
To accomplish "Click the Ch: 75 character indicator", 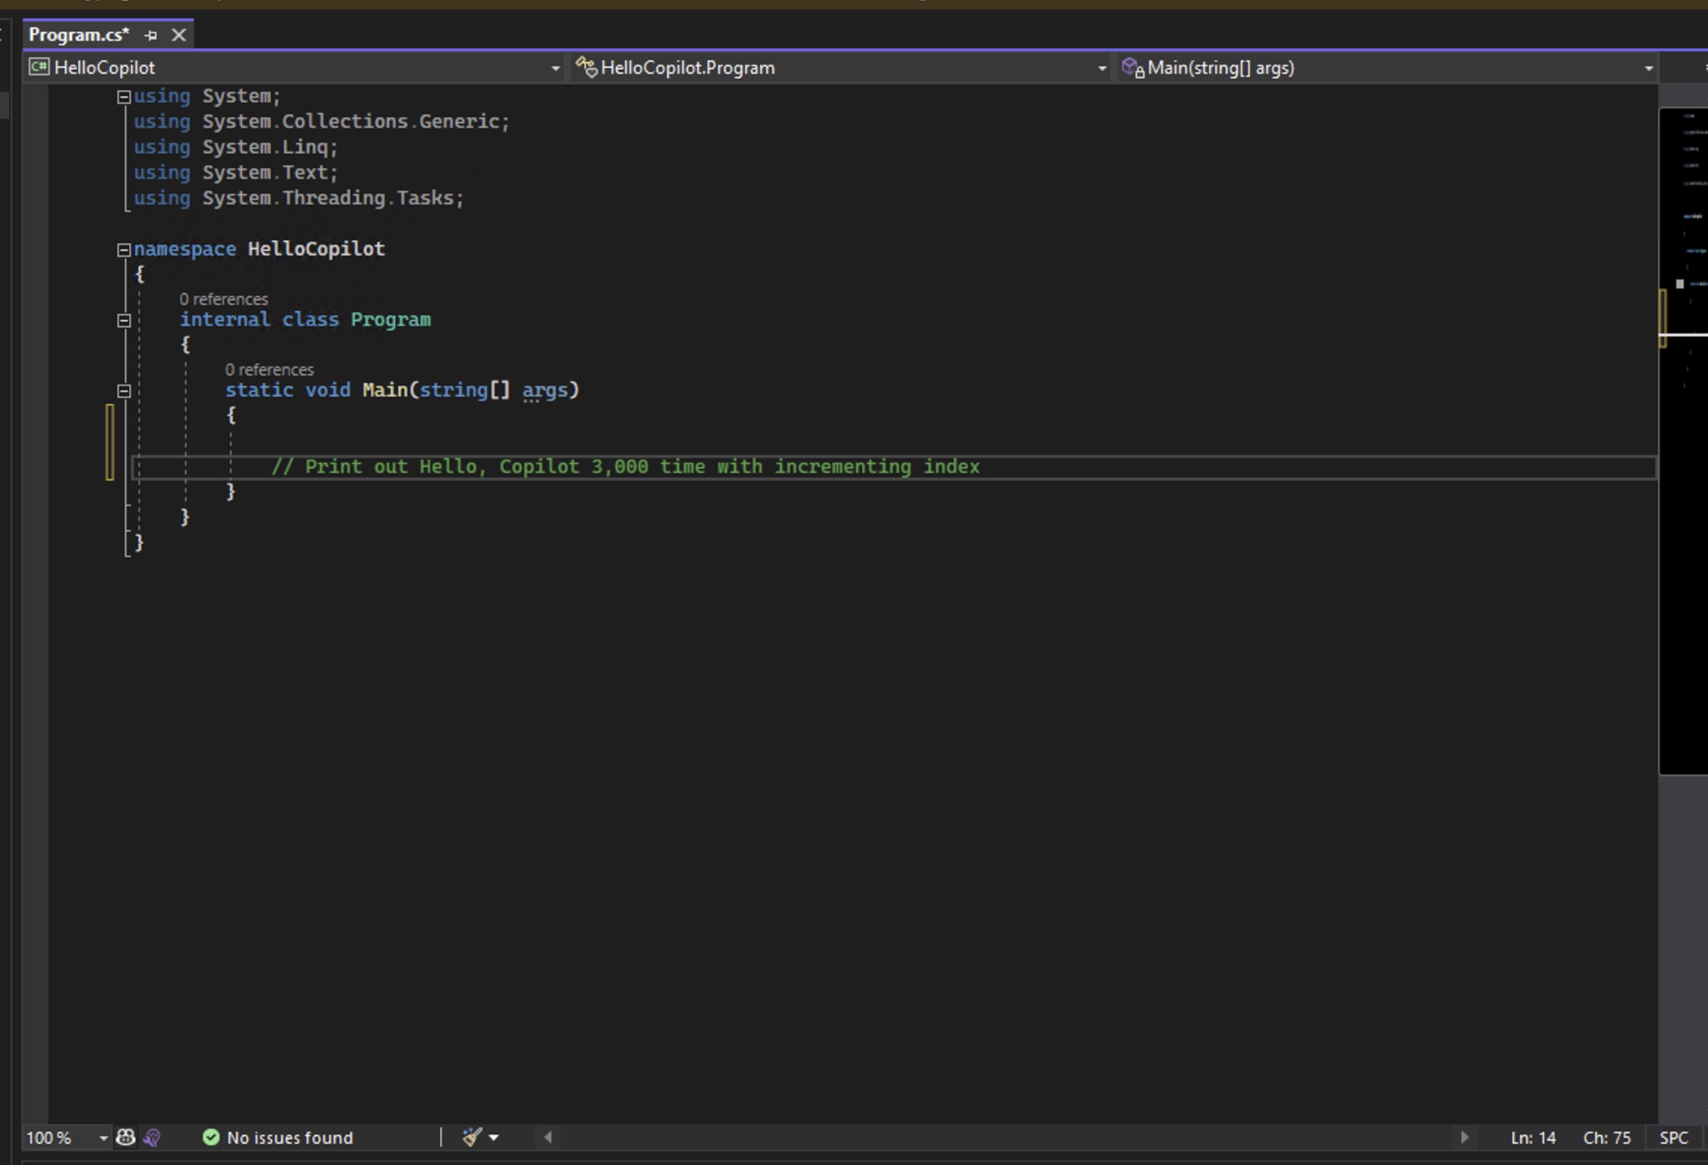I will [x=1607, y=1138].
